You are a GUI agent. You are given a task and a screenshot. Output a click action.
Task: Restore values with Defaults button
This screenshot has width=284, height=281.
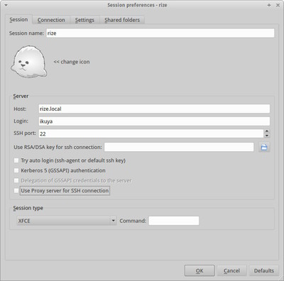pyautogui.click(x=264, y=270)
